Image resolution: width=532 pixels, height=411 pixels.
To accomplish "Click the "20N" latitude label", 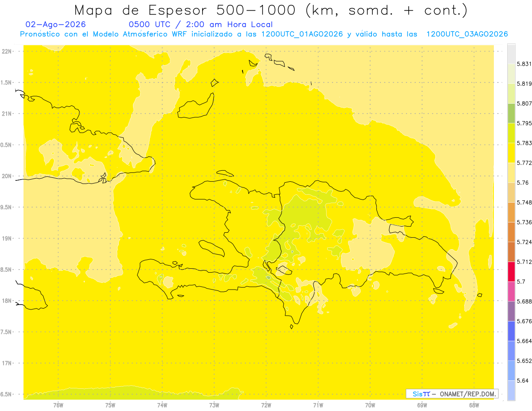I will 7,176.
